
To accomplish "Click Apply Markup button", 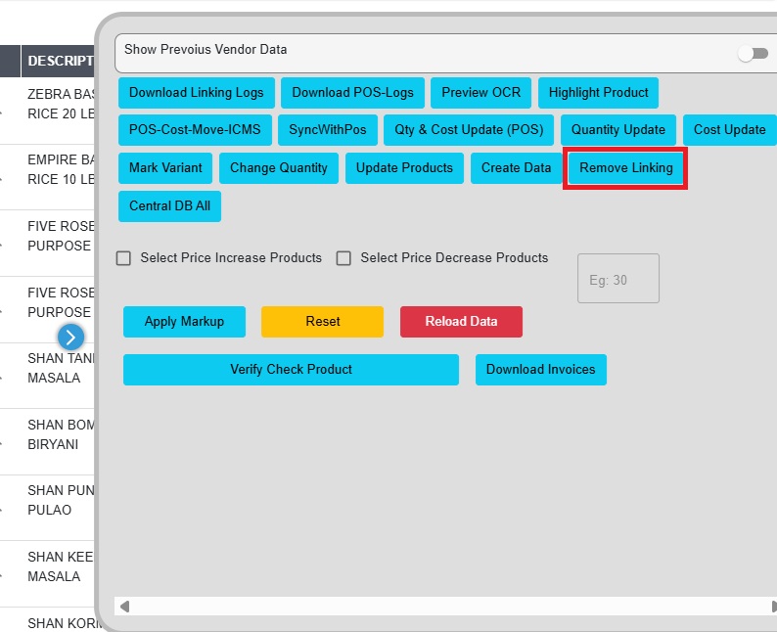I will 184,322.
